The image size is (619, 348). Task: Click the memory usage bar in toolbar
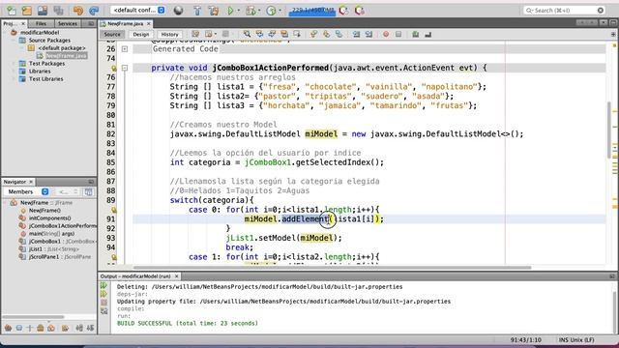point(311,11)
